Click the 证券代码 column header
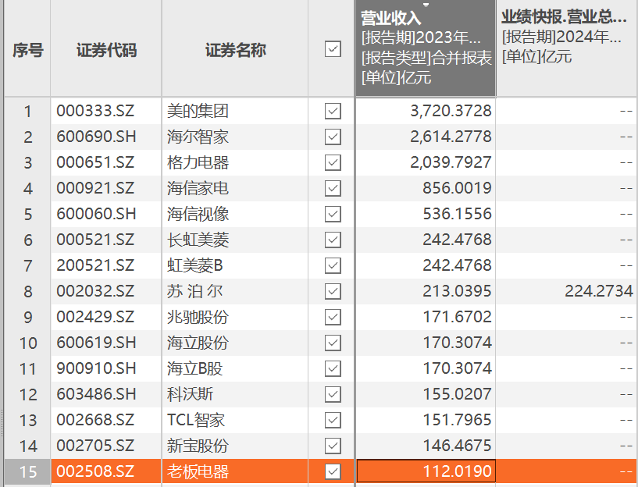Screen dimensions: 638x487 click(106, 50)
